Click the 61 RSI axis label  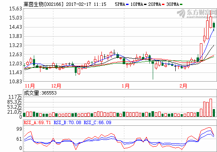[x=19, y=139]
